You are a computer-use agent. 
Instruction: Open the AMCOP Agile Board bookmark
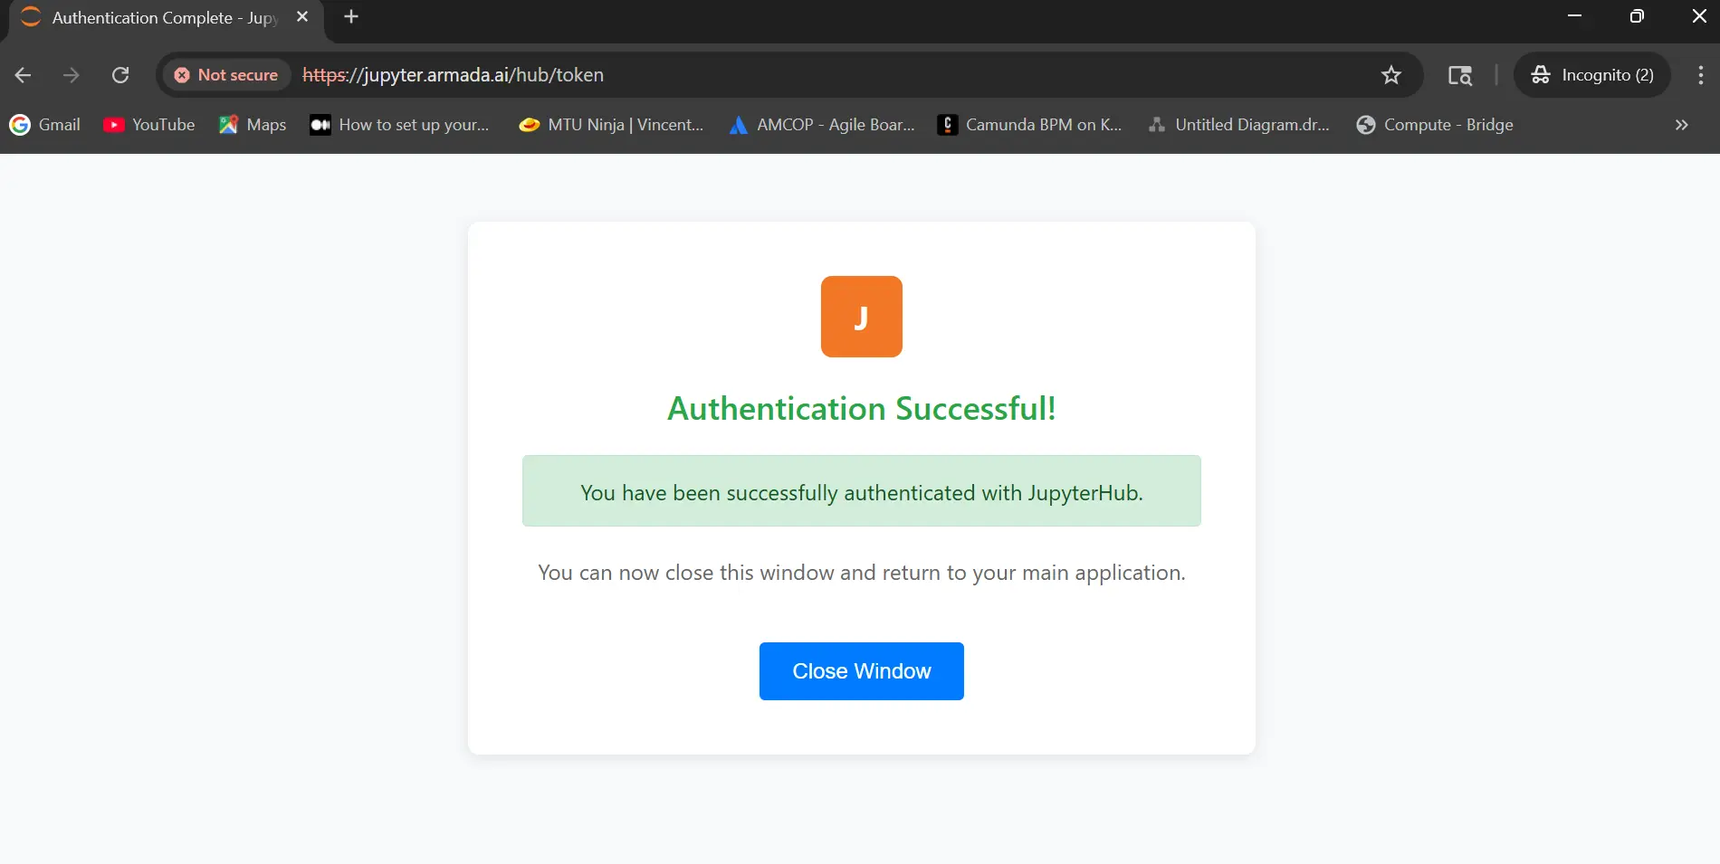(x=822, y=125)
